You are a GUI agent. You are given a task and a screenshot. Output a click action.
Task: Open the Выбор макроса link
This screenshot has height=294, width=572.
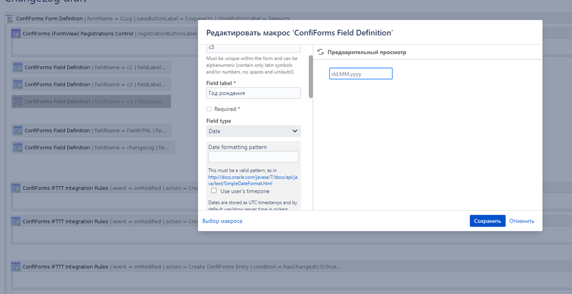(x=222, y=221)
